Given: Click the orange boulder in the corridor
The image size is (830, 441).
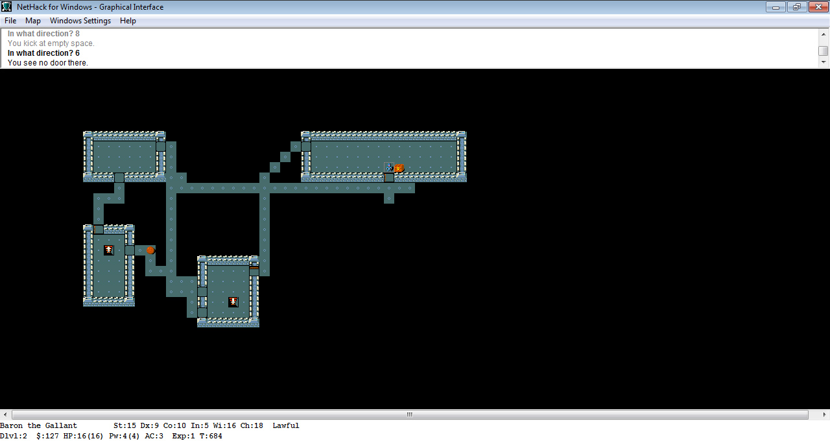Looking at the screenshot, I should coord(150,250).
